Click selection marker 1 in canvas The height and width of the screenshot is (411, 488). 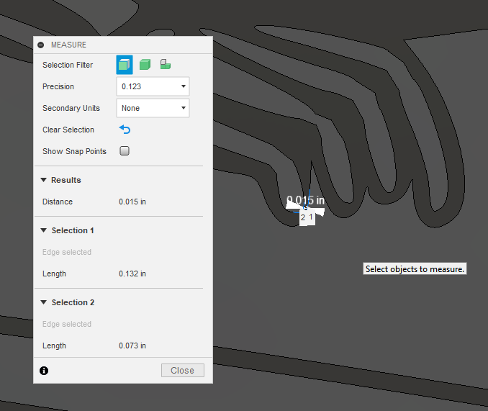(x=311, y=217)
